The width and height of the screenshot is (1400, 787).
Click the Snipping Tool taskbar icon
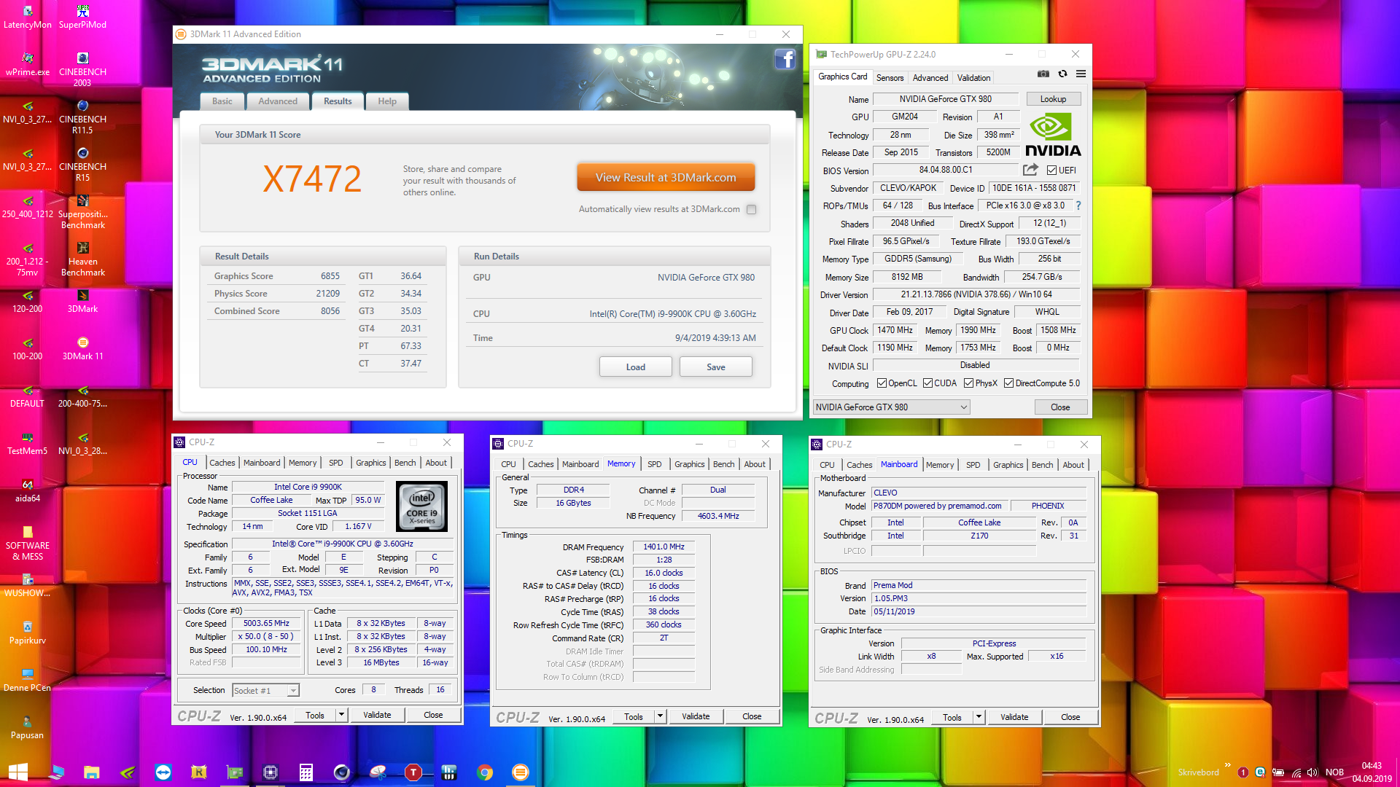[378, 772]
